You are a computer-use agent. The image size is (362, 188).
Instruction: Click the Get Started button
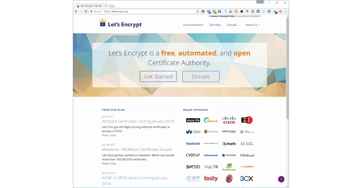click(158, 76)
